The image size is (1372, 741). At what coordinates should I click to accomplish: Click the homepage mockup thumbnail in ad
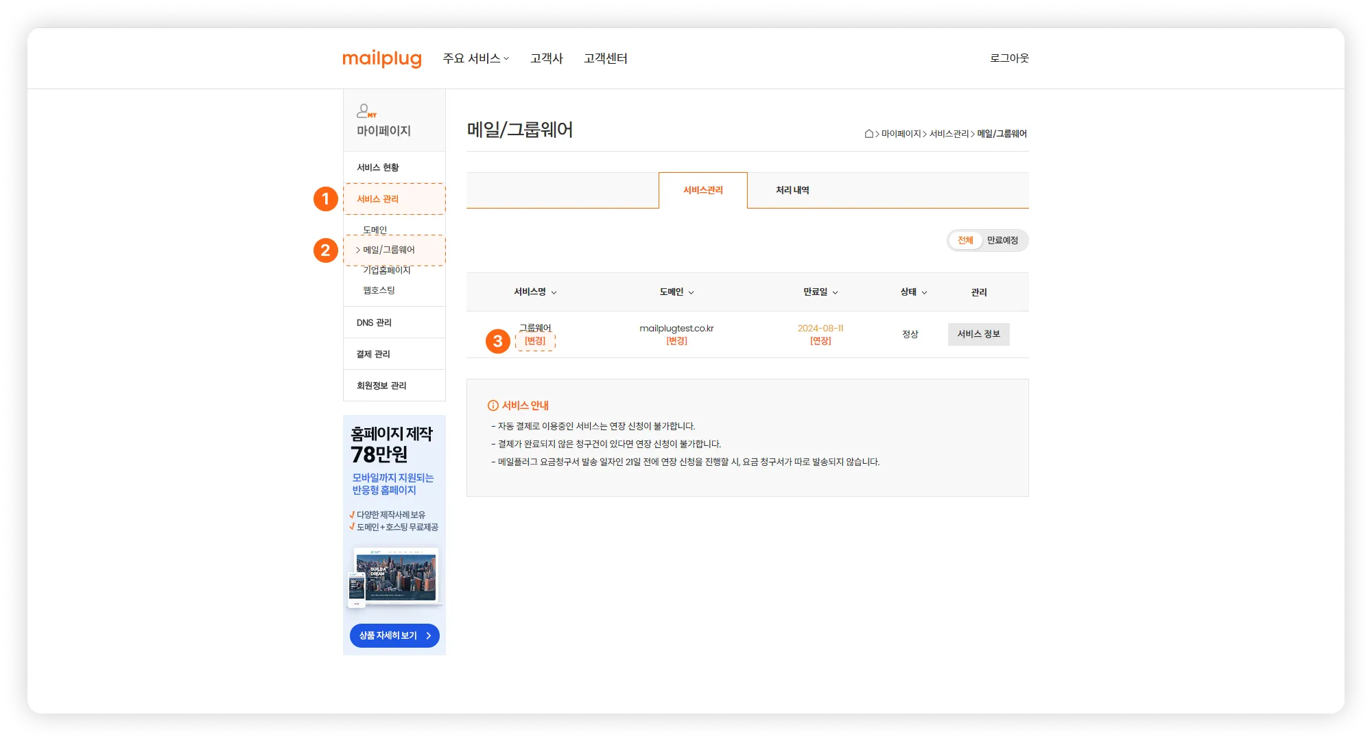tap(394, 577)
